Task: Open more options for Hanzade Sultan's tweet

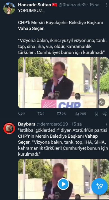Action: coord(106,5)
